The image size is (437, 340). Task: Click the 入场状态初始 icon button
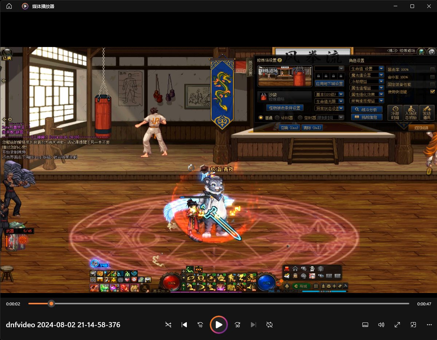[x=411, y=113]
